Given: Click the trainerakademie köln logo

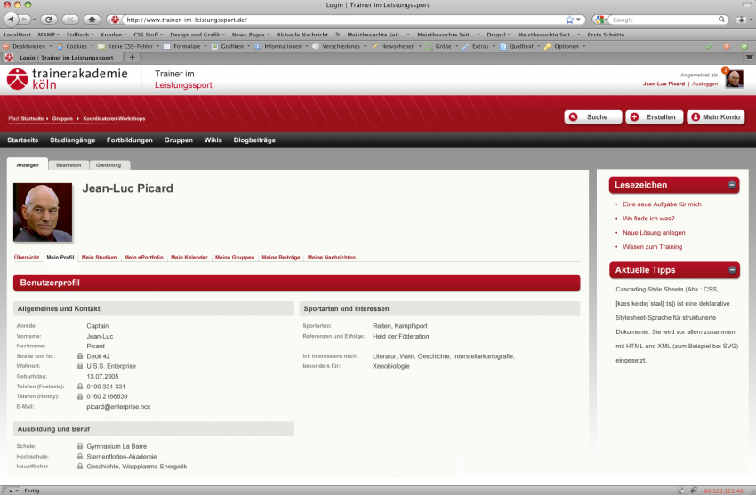Looking at the screenshot, I should (71, 79).
